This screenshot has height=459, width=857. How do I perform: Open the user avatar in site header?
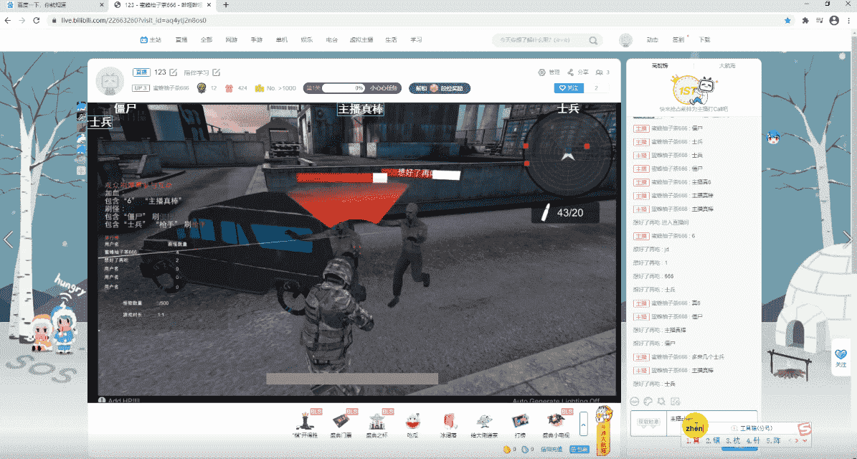625,40
